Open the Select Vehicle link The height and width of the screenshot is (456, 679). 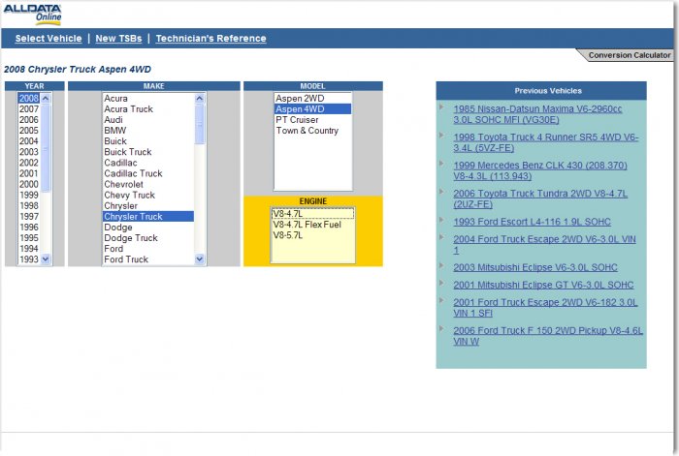click(x=48, y=39)
